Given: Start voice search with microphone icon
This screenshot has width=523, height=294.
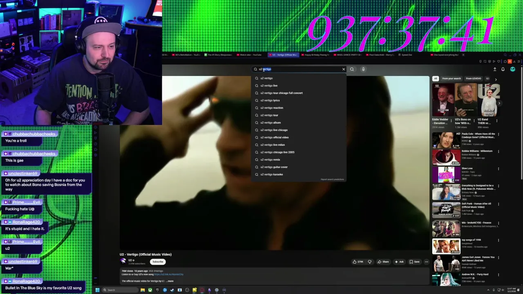Looking at the screenshot, I should click(363, 69).
